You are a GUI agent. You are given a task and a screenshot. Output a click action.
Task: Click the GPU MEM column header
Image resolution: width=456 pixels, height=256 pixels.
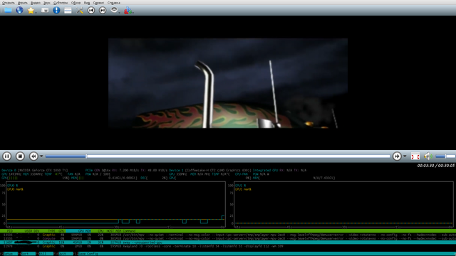[x=84, y=231]
